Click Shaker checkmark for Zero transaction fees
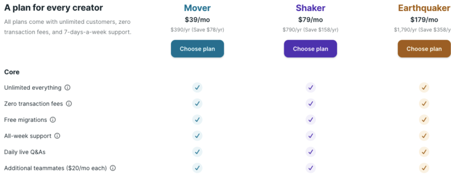 (x=311, y=104)
